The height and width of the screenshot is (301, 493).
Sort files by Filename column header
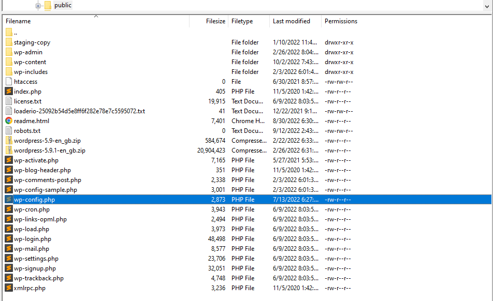pos(18,21)
